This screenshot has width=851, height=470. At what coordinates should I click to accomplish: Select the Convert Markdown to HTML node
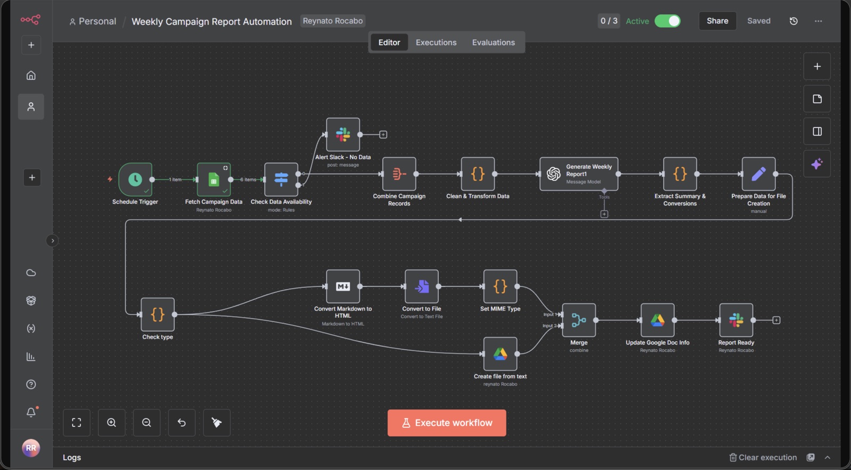tap(343, 286)
